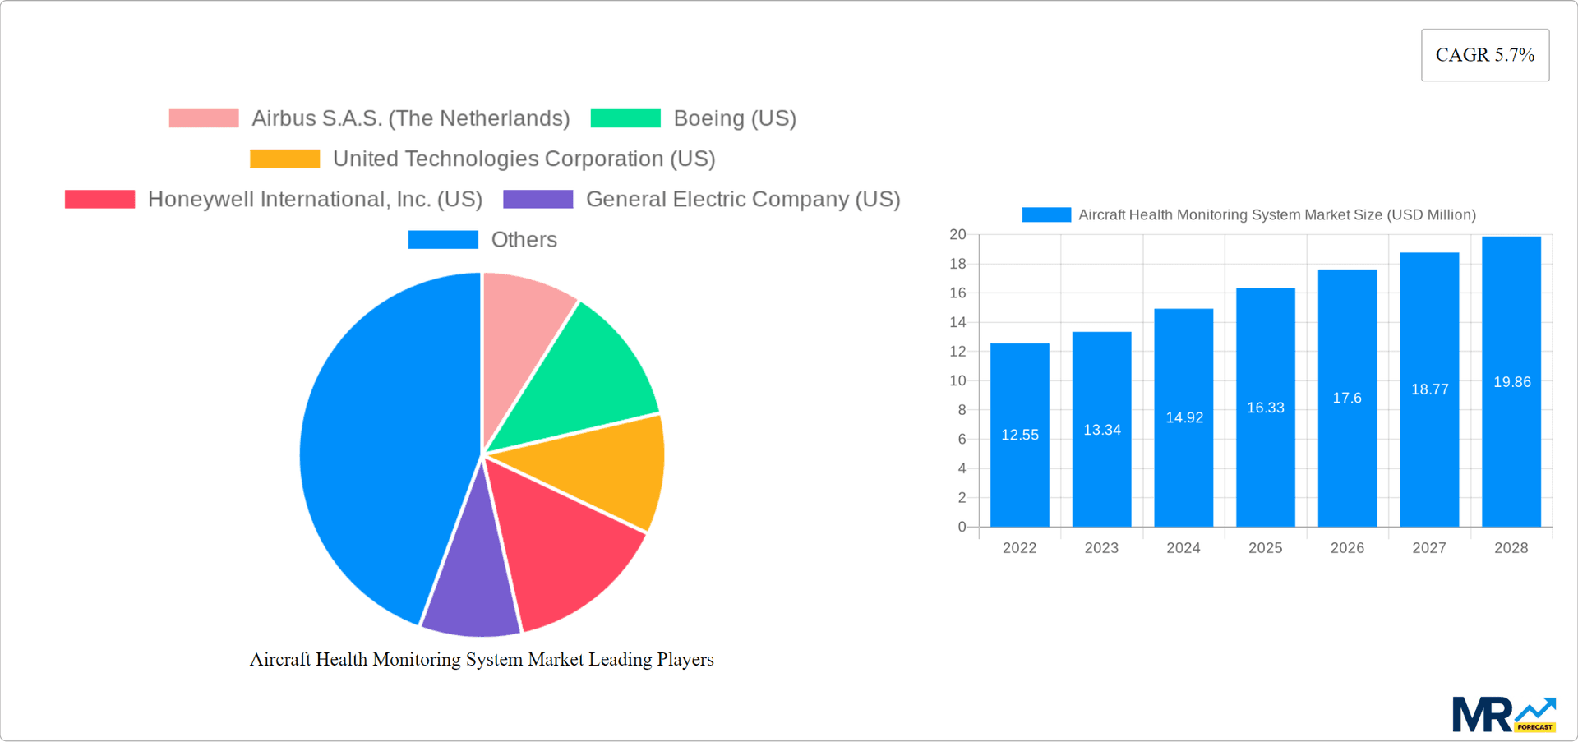Toggle the Airbus S.A.S. series visibility
Image resolution: width=1578 pixels, height=742 pixels.
[411, 118]
